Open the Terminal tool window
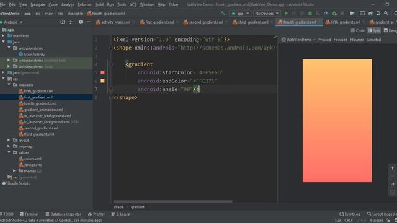 (29, 214)
